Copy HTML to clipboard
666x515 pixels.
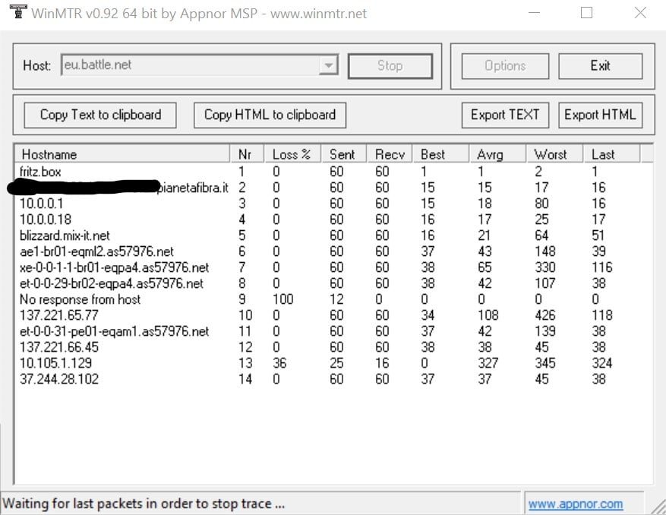[270, 115]
